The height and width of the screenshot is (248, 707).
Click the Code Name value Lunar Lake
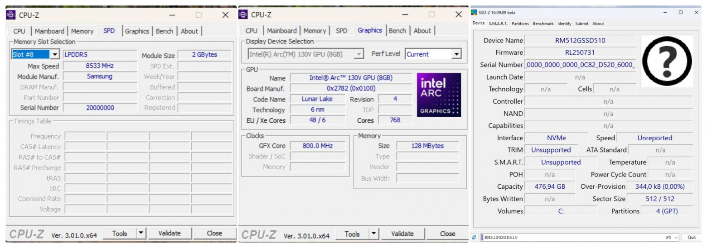tap(317, 99)
